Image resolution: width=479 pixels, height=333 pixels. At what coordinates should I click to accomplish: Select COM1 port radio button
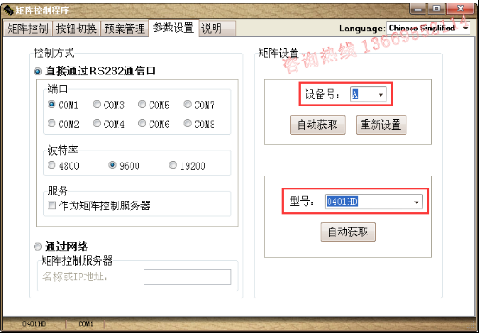click(51, 105)
